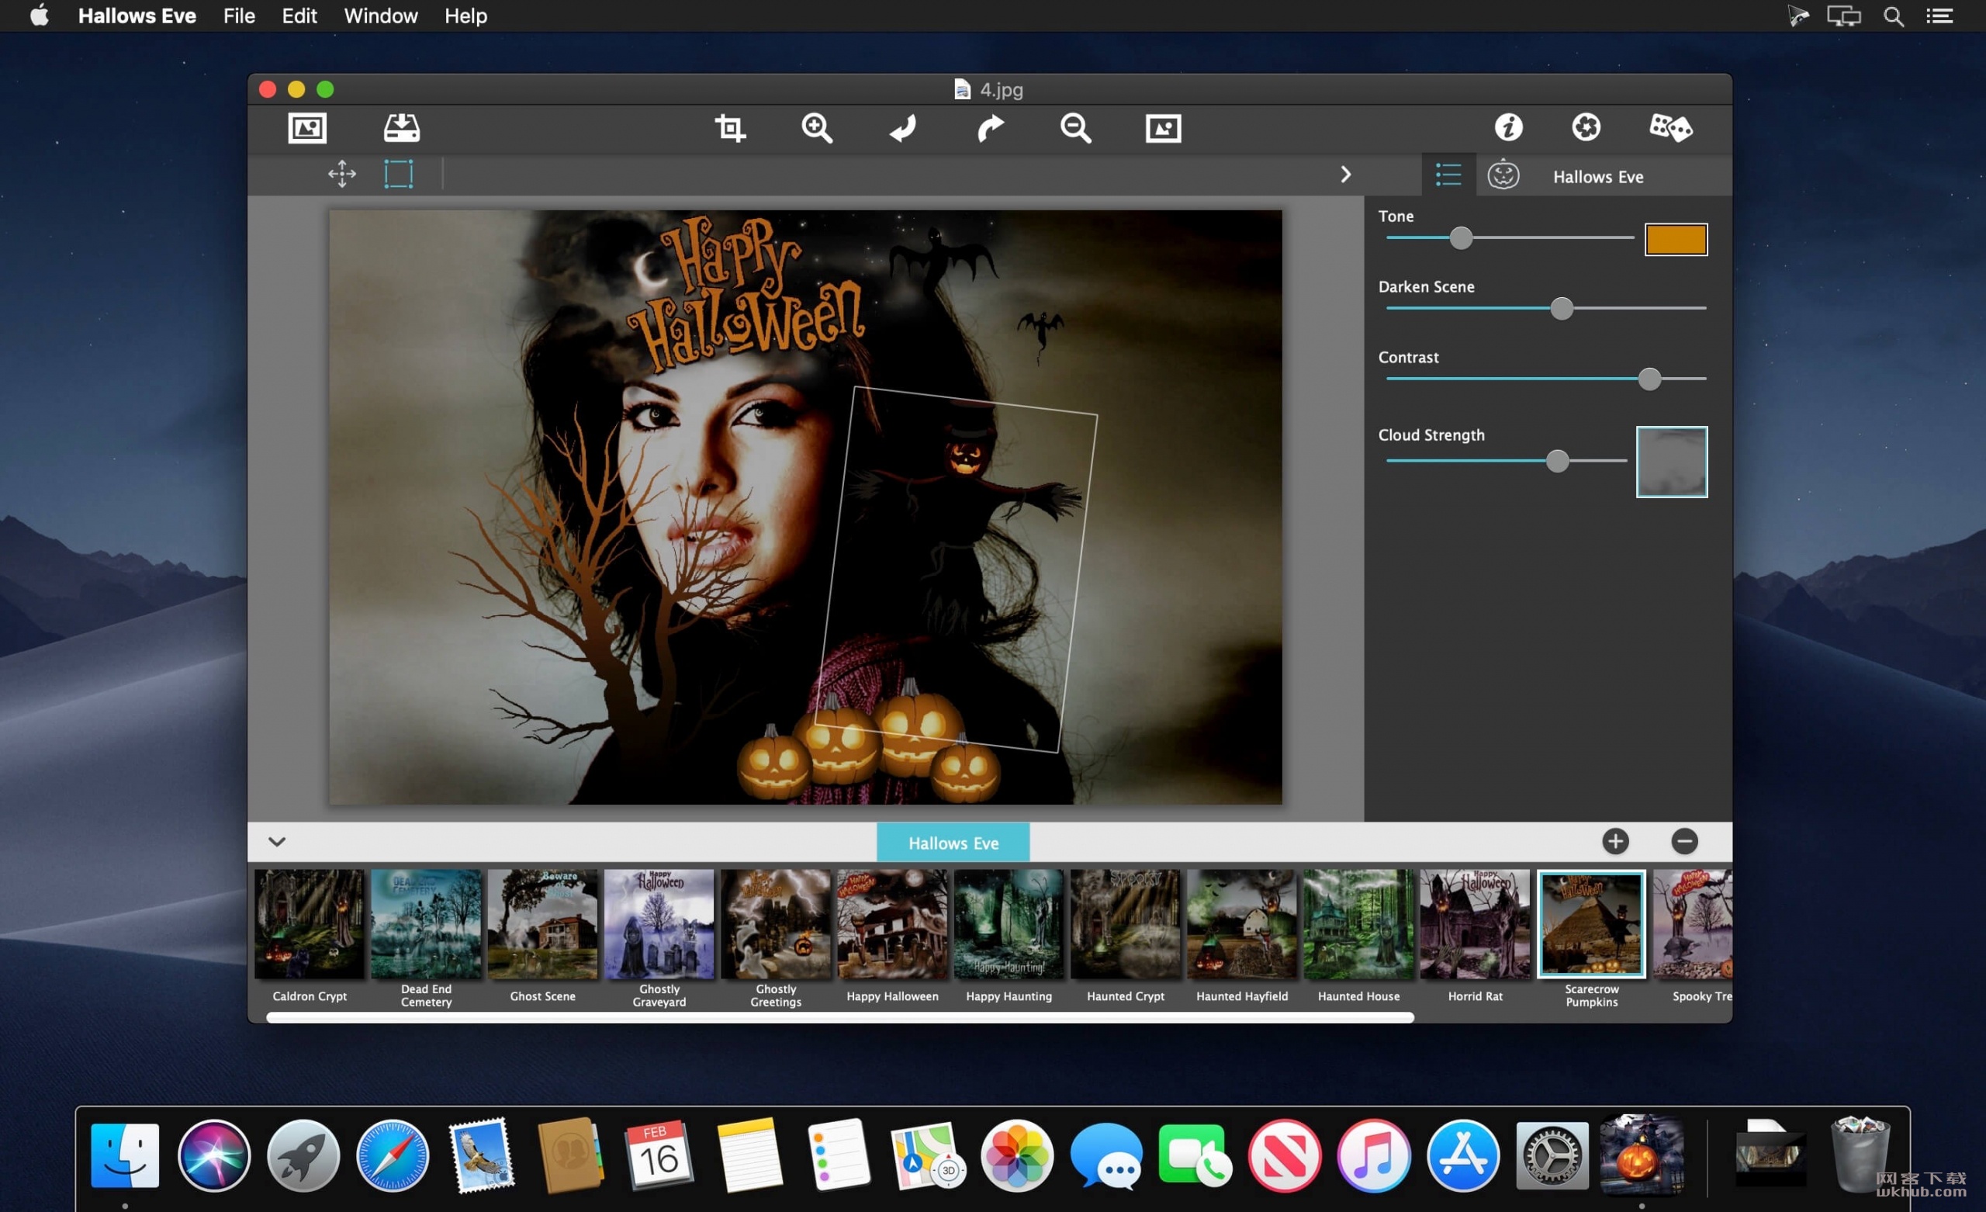
Task: Open Trash in the Dock
Action: click(x=1860, y=1155)
